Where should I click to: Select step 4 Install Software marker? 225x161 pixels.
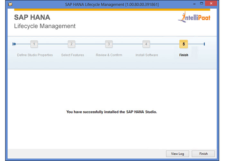146,44
